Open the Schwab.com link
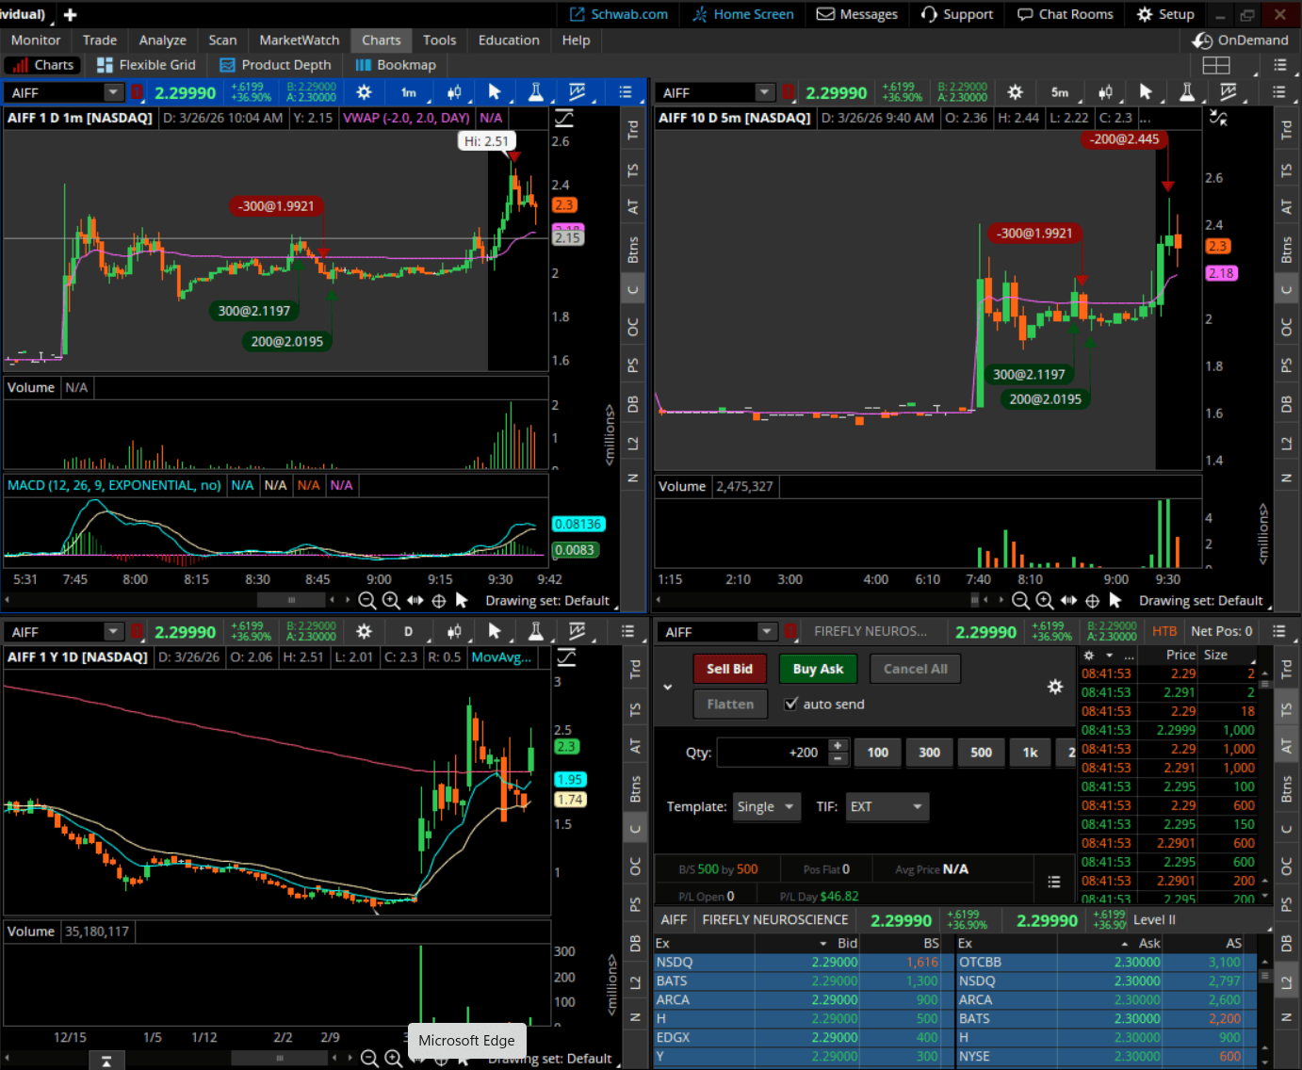 click(619, 14)
